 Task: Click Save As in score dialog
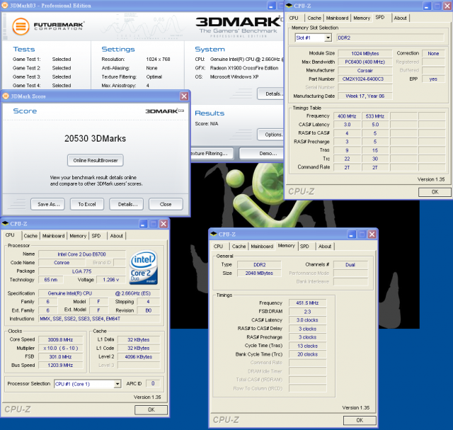tap(47, 204)
